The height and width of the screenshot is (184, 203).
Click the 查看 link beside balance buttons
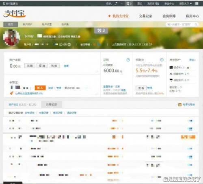66,66
